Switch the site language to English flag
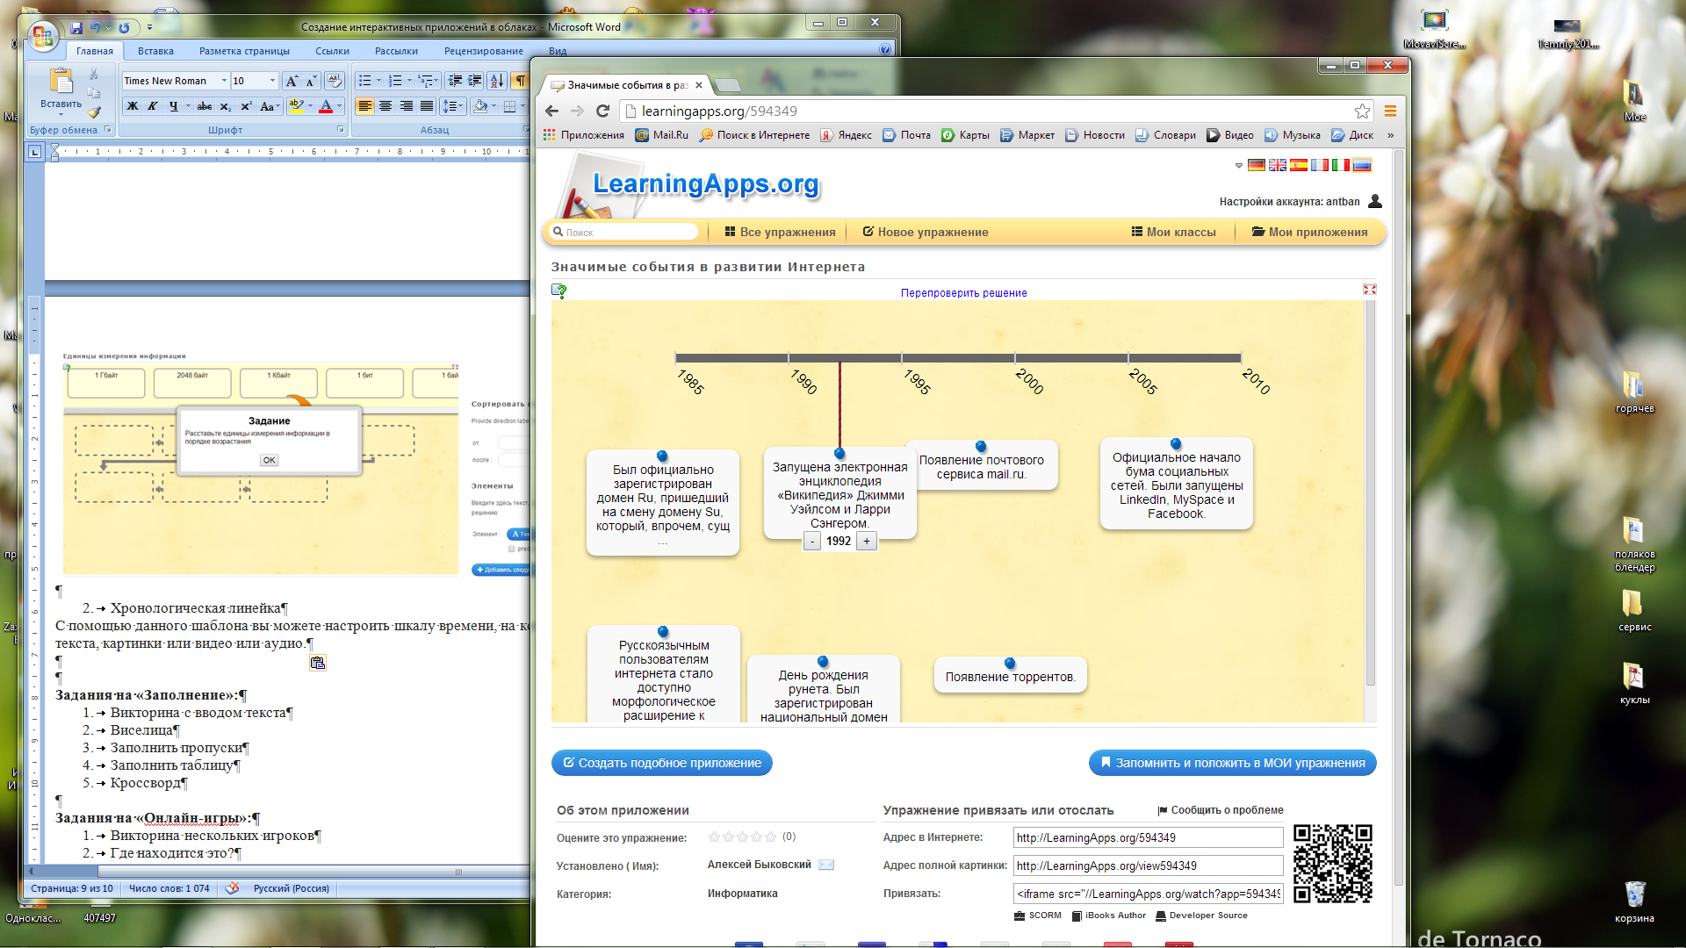 tap(1278, 165)
